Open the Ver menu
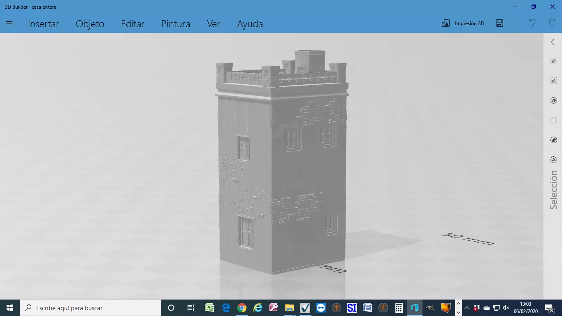 tap(214, 24)
